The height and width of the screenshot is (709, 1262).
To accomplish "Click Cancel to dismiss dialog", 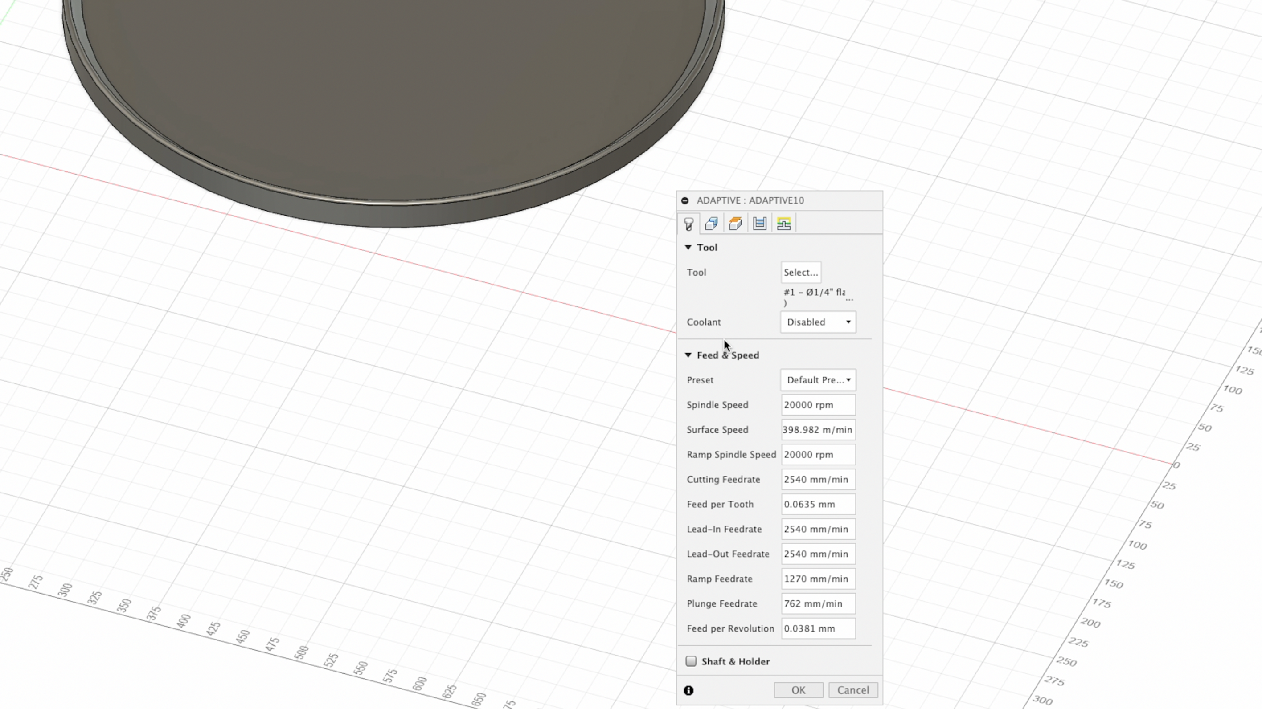I will click(852, 689).
